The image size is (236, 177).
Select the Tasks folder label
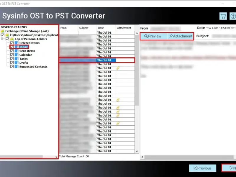[x=24, y=59]
